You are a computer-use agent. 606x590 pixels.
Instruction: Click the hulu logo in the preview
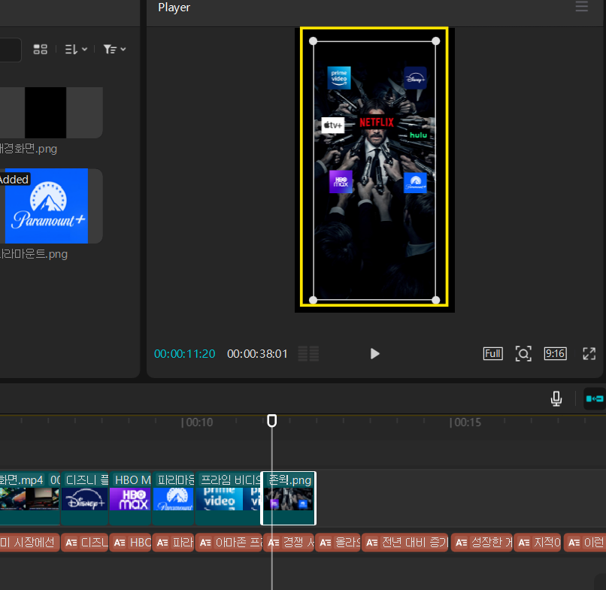418,135
